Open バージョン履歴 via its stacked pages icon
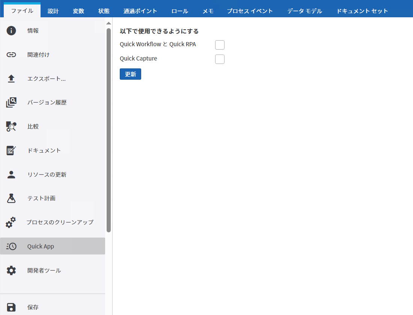The image size is (413, 315). click(11, 102)
